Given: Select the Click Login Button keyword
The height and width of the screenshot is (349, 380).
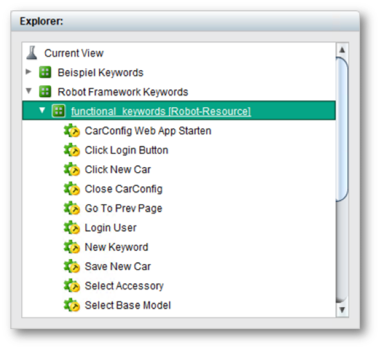Looking at the screenshot, I should [127, 150].
